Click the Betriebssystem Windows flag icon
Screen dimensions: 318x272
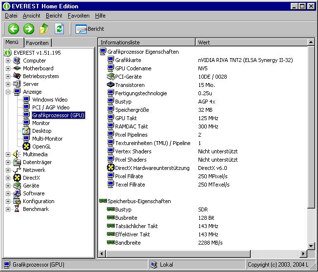pos(17,76)
